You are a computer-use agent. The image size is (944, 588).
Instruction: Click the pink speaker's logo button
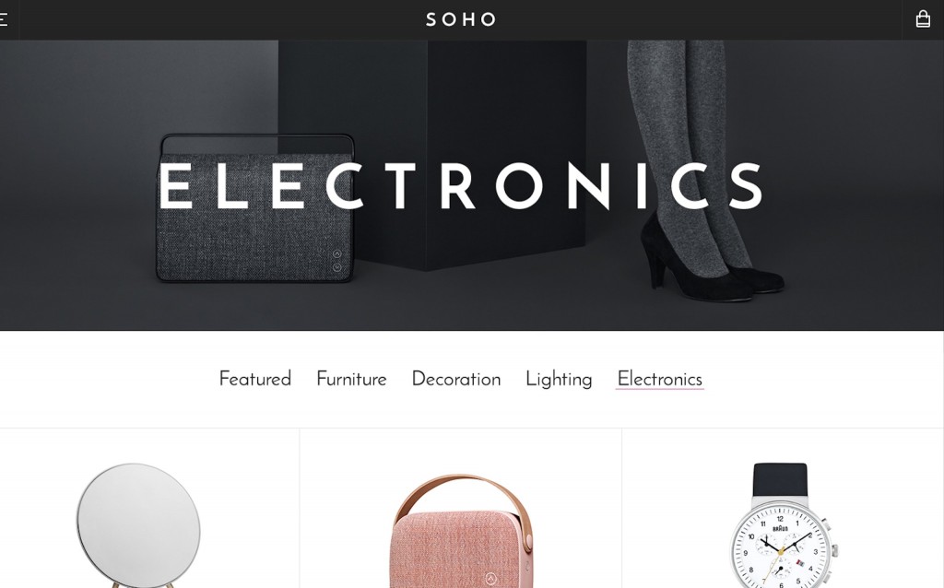click(x=490, y=579)
